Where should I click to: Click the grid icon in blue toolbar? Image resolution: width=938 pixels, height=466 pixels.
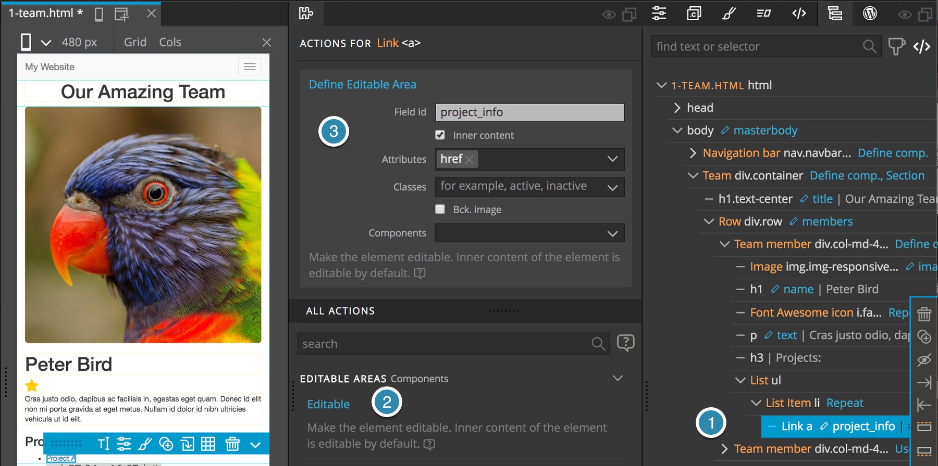click(x=208, y=444)
